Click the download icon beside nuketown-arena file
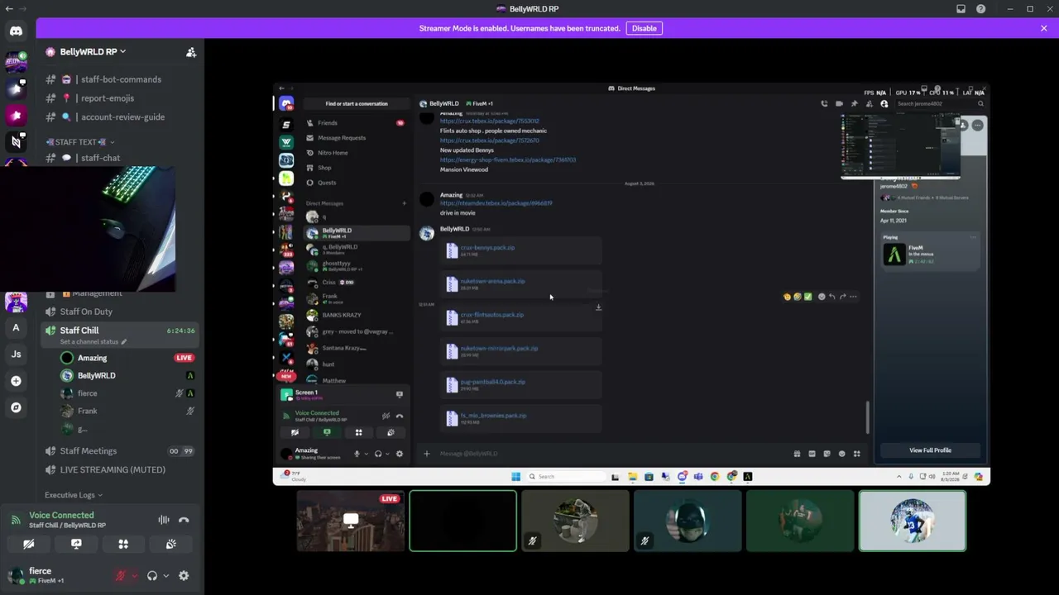The height and width of the screenshot is (595, 1059). click(x=598, y=307)
